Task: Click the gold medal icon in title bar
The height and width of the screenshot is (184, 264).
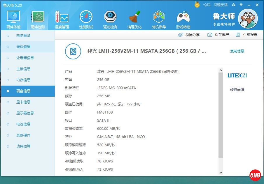Action: point(197,5)
